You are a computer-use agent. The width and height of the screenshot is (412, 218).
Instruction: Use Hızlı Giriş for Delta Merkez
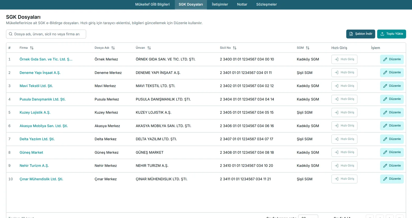point(344,139)
